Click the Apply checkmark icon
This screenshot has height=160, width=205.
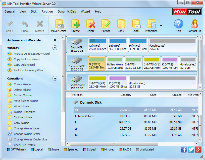10,24
